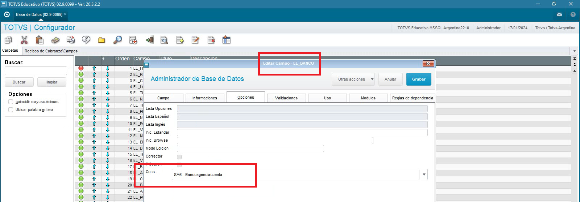Expand the Cons. SA6 combo box arrow
The width and height of the screenshot is (580, 202).
click(x=424, y=175)
